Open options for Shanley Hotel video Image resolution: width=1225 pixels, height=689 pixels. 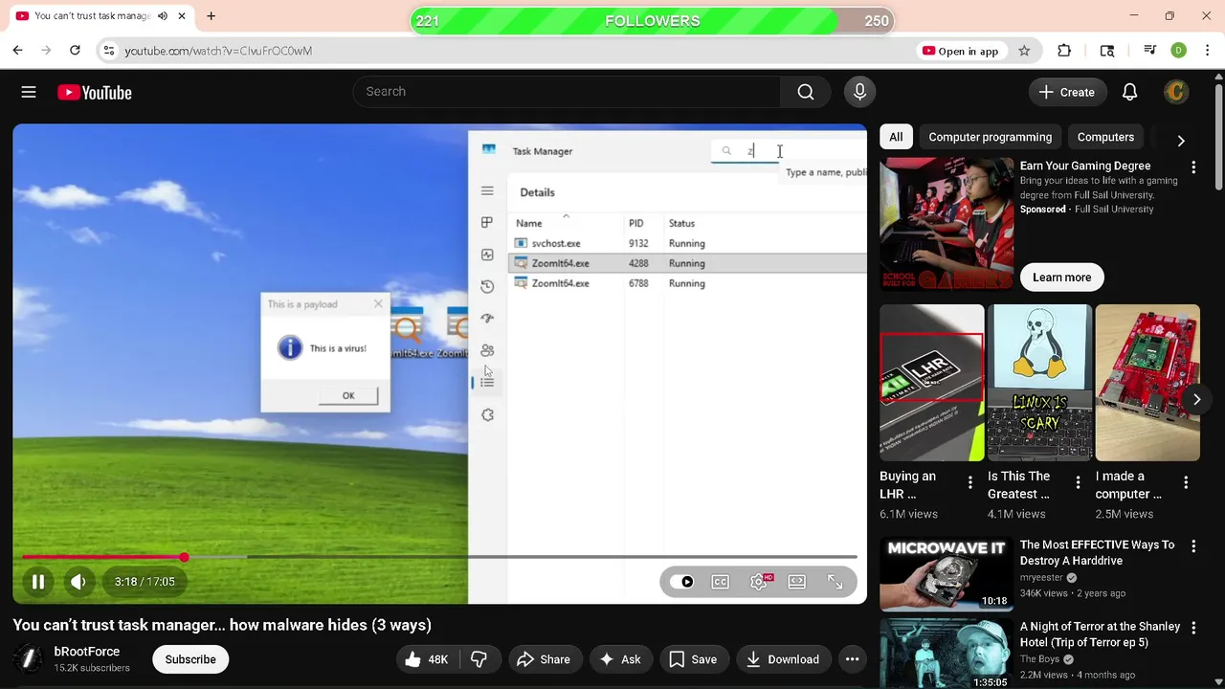(1193, 628)
